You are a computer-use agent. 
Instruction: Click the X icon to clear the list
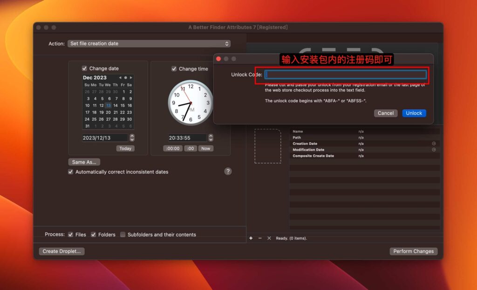click(x=269, y=238)
